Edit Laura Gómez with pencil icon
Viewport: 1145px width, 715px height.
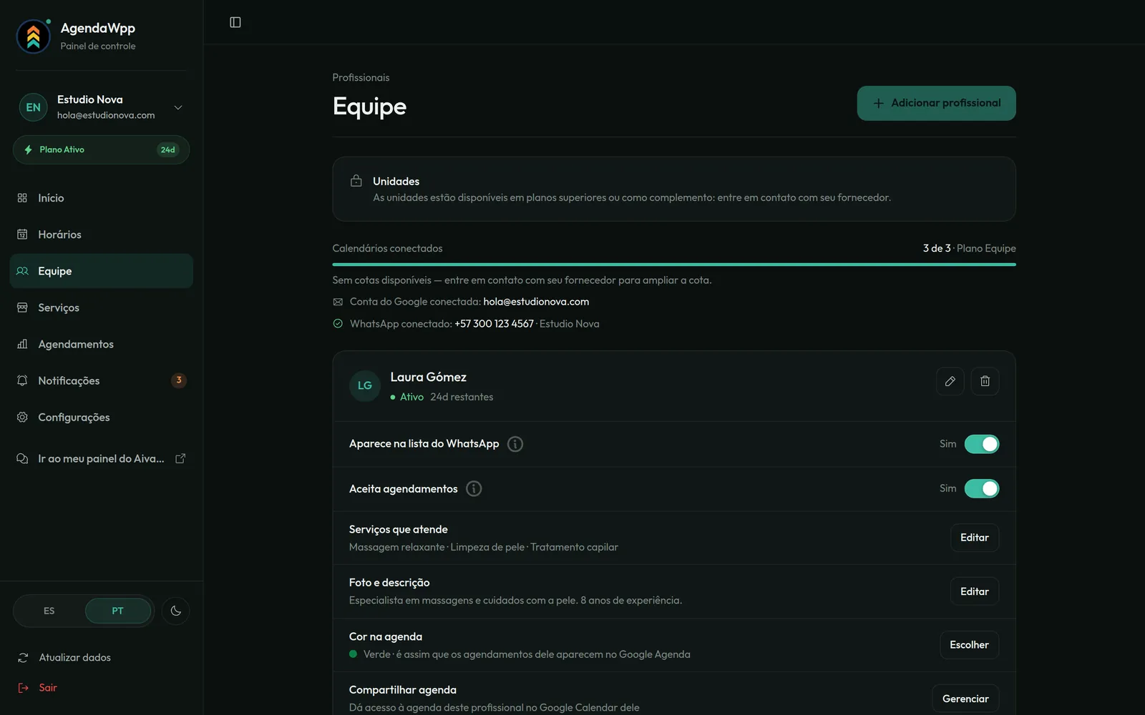pos(950,381)
